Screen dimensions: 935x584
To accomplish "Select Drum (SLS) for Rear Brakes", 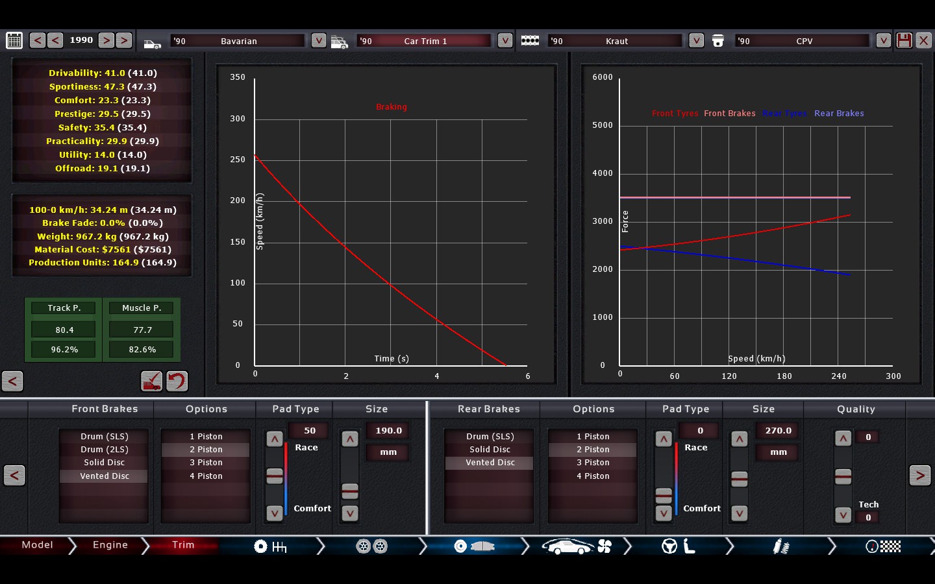I will pyautogui.click(x=490, y=437).
